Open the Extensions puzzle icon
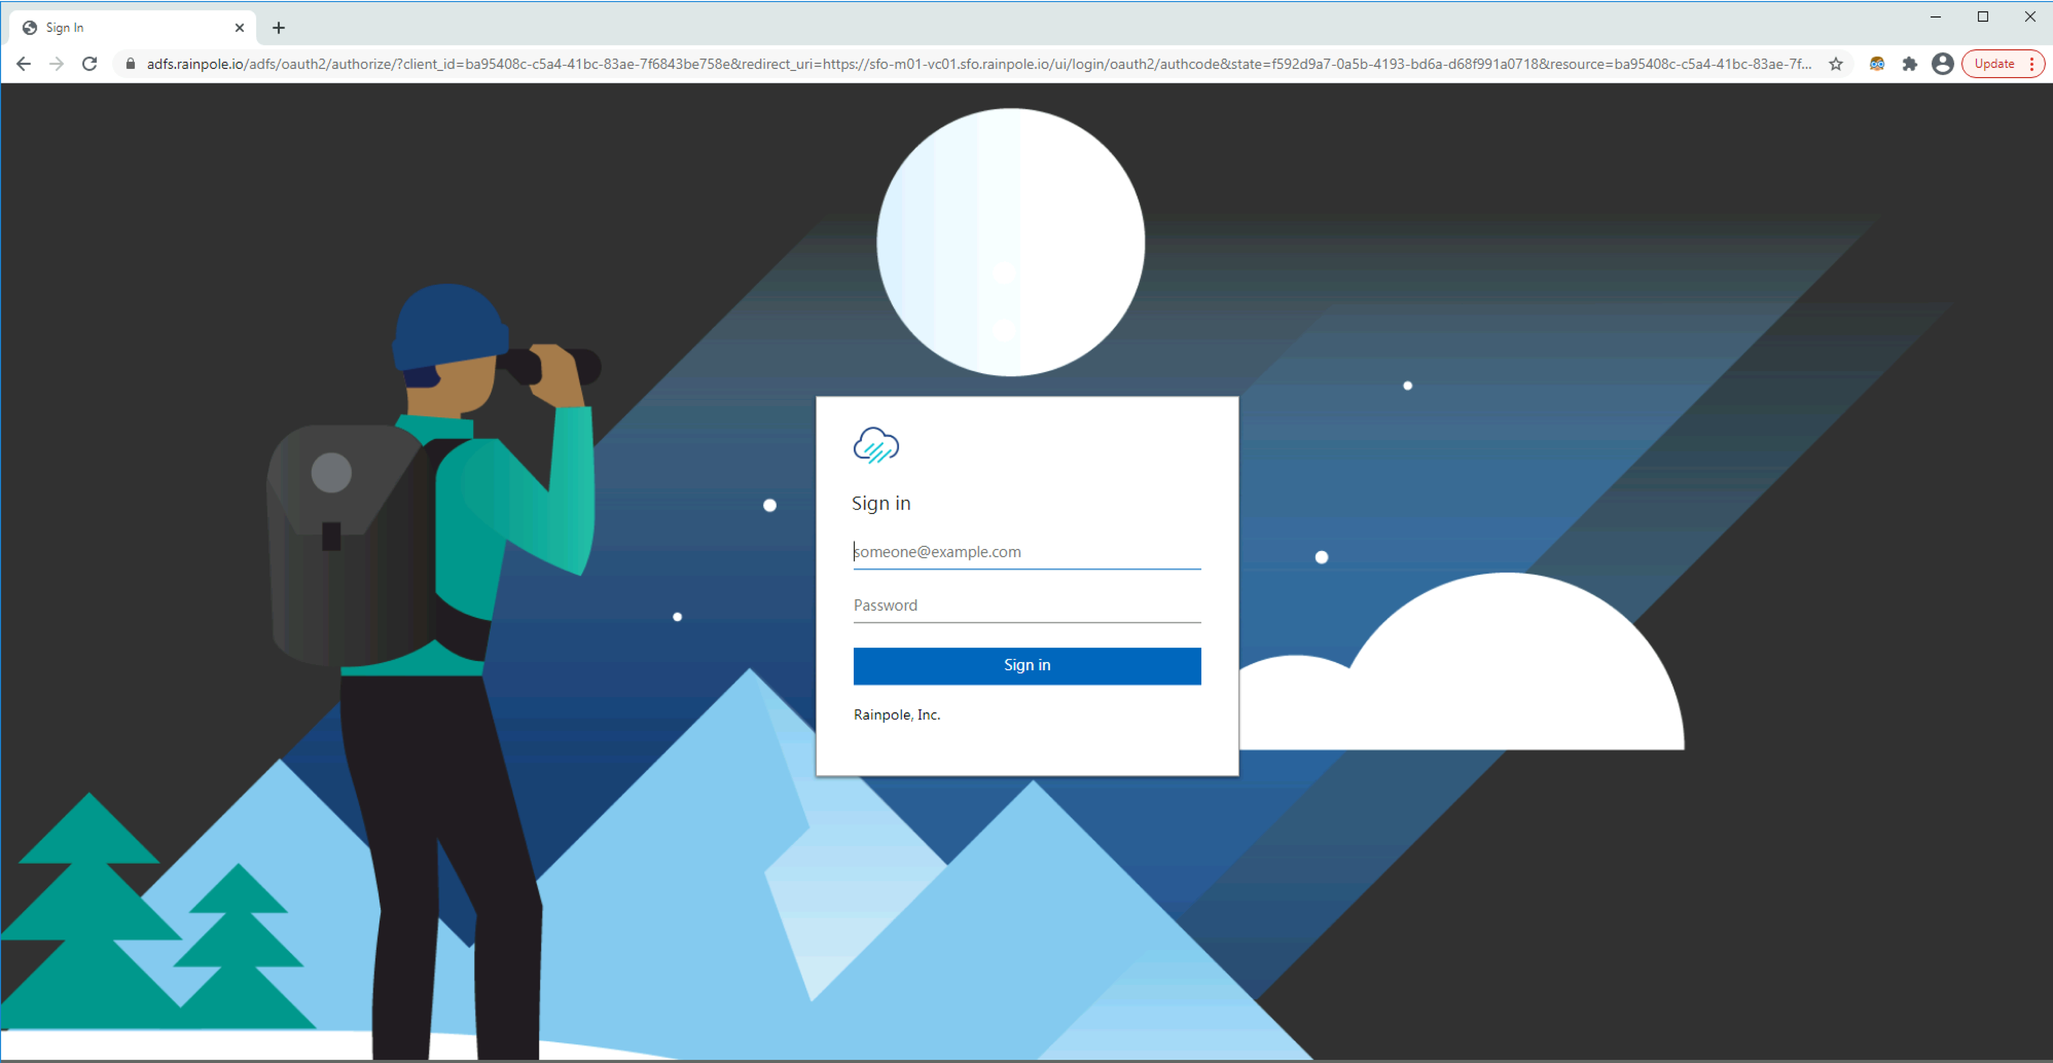Image resolution: width=2053 pixels, height=1063 pixels. tap(1910, 64)
